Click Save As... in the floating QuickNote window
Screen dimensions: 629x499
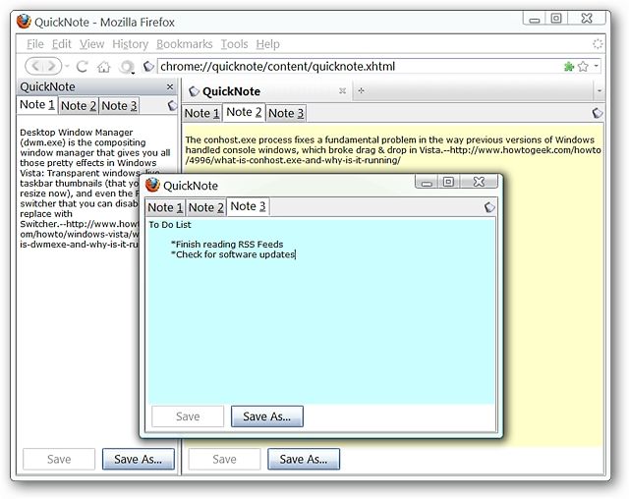click(x=267, y=416)
